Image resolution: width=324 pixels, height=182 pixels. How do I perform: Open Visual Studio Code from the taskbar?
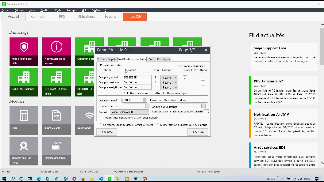click(x=101, y=179)
